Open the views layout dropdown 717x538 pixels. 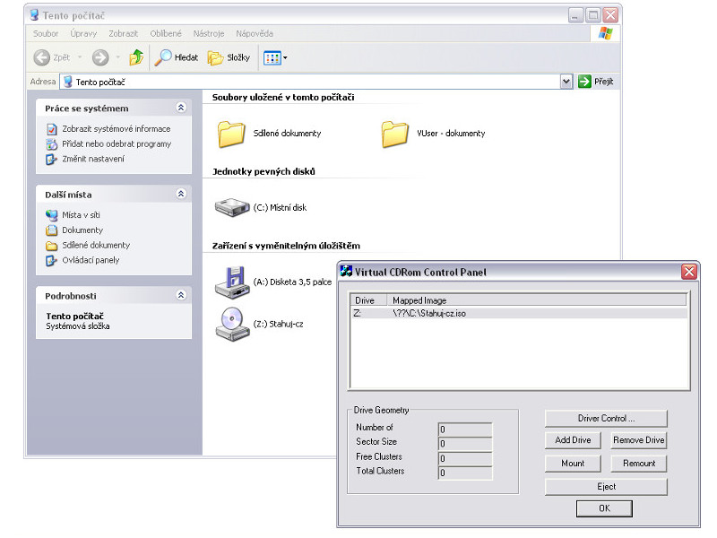click(x=275, y=57)
